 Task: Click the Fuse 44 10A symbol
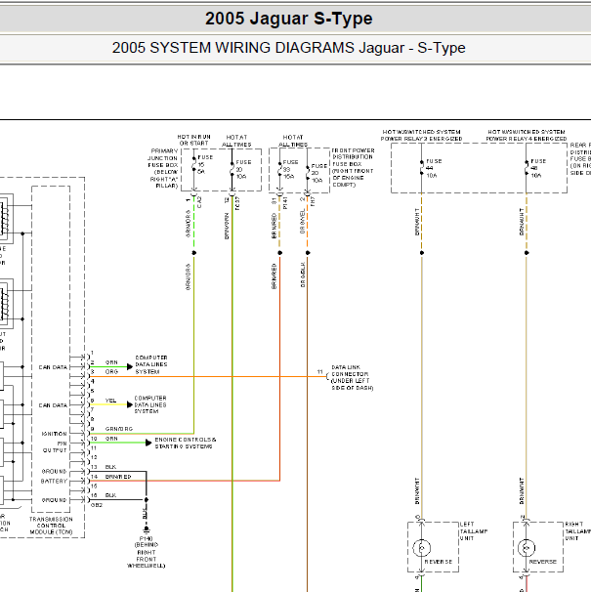[422, 168]
